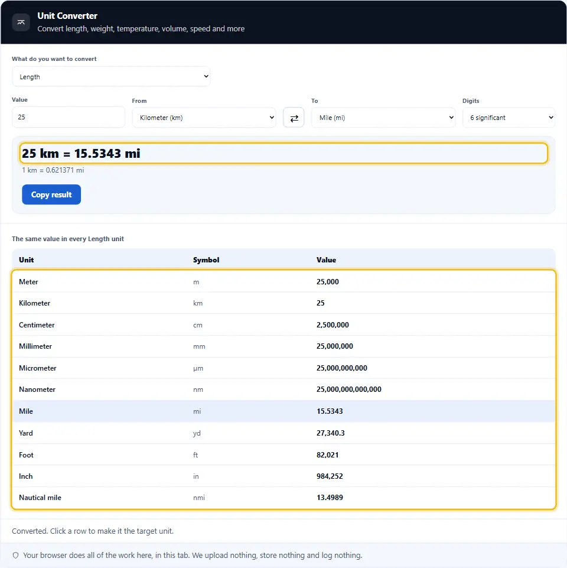The width and height of the screenshot is (567, 568).
Task: Click the Unit Converter logo icon
Action: coord(21,22)
